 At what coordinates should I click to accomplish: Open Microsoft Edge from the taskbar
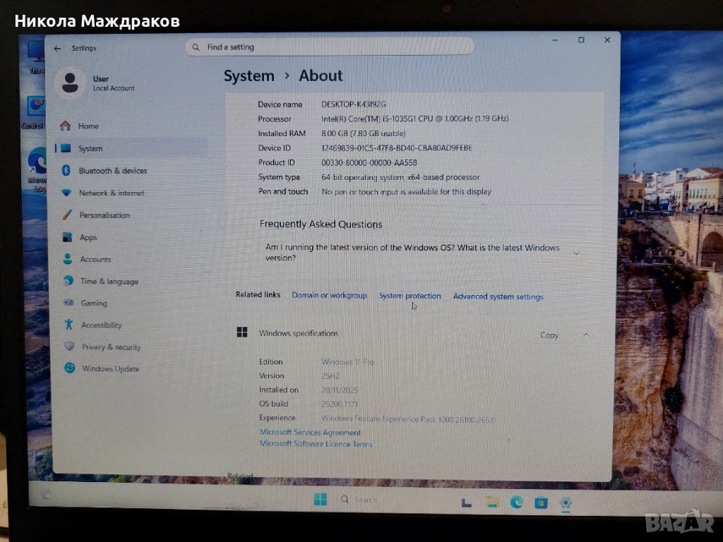[517, 502]
